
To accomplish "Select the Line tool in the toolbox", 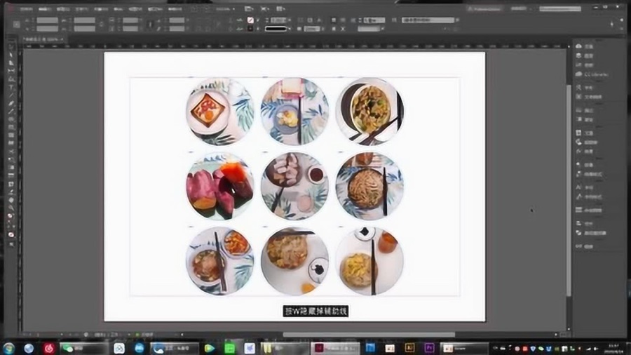I will [11, 95].
